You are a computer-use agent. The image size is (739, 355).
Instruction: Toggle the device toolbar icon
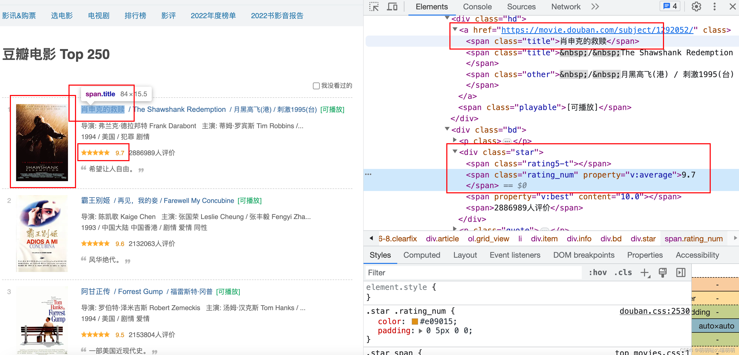(392, 6)
